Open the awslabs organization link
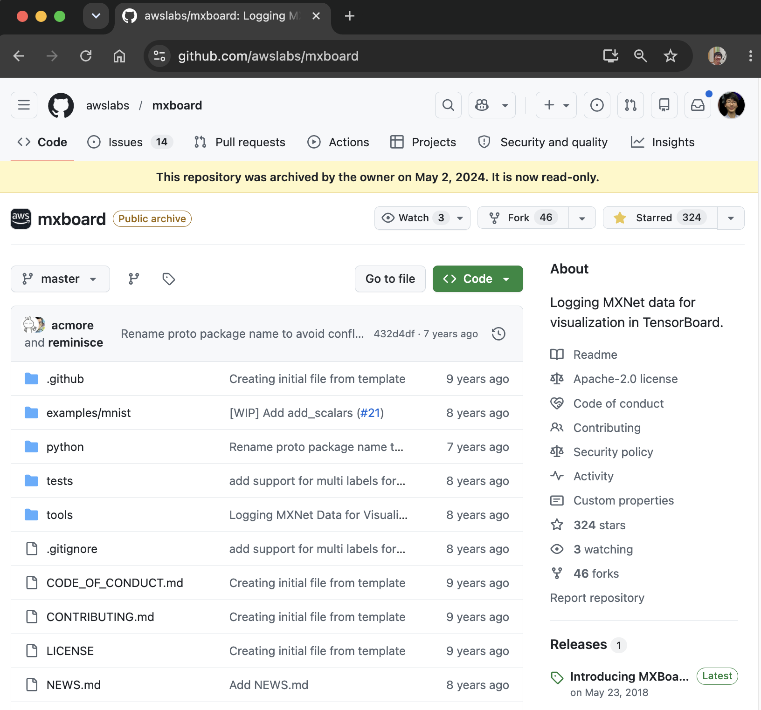Viewport: 761px width, 710px height. 108,105
